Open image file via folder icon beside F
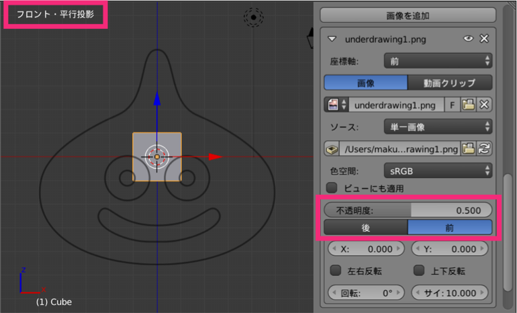The image size is (517, 313). [469, 105]
